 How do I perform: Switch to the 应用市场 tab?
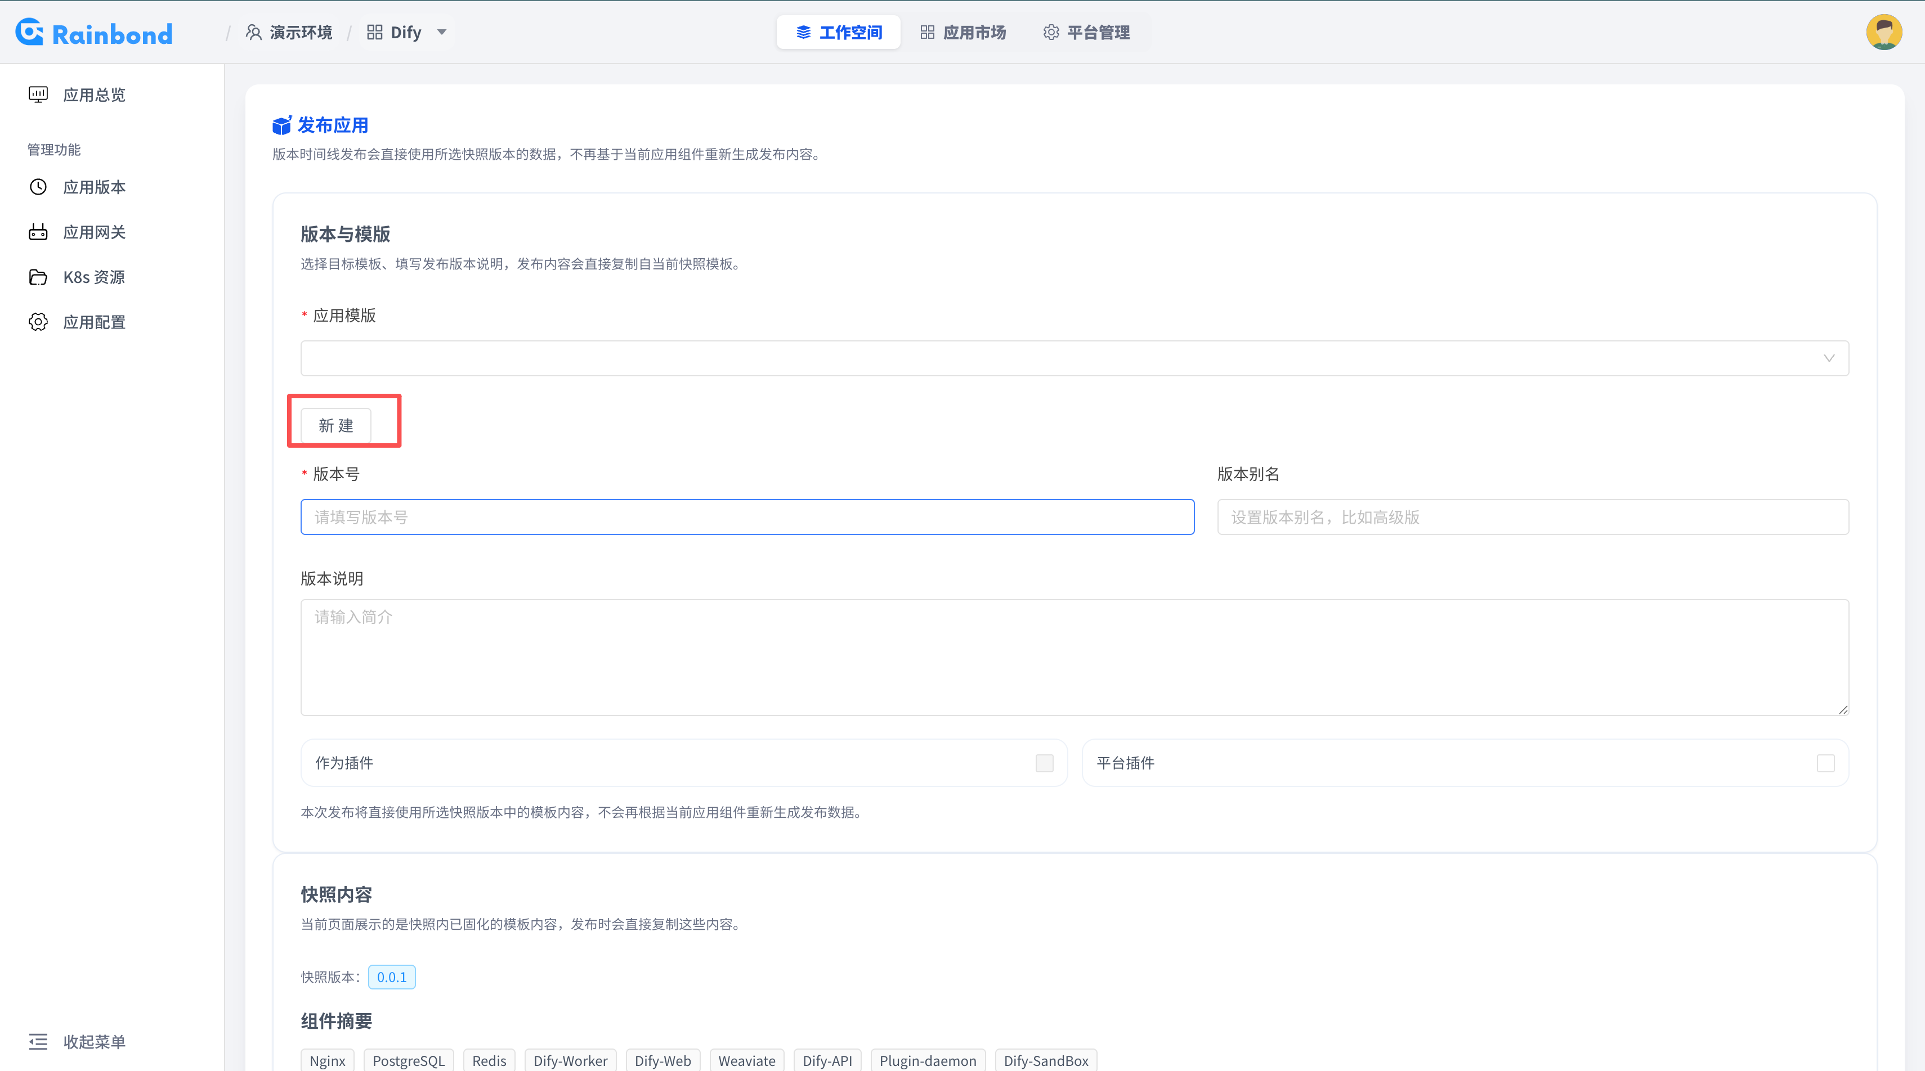tap(962, 32)
